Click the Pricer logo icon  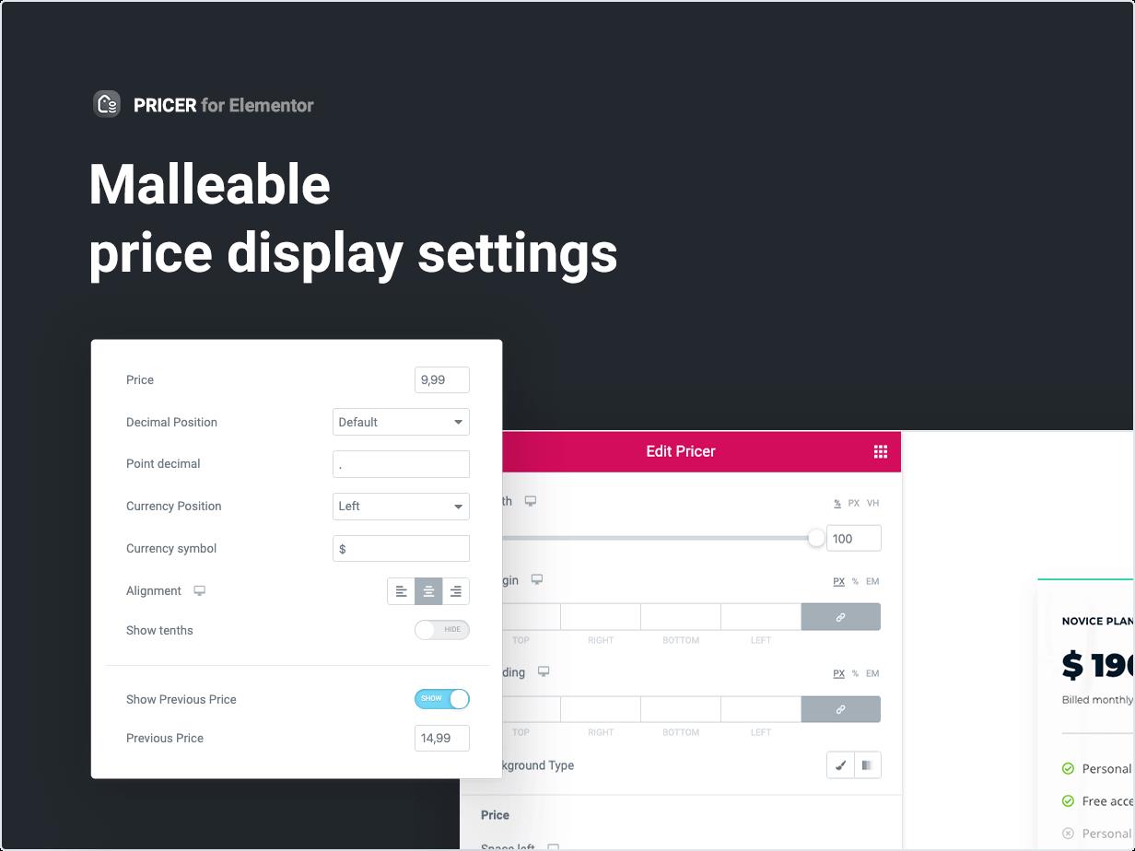(107, 104)
